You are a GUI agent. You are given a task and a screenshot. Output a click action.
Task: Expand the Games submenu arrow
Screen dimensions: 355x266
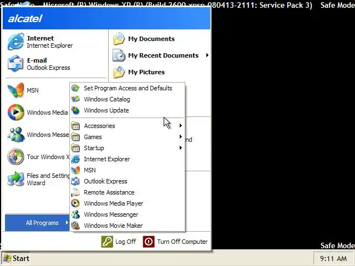[181, 137]
